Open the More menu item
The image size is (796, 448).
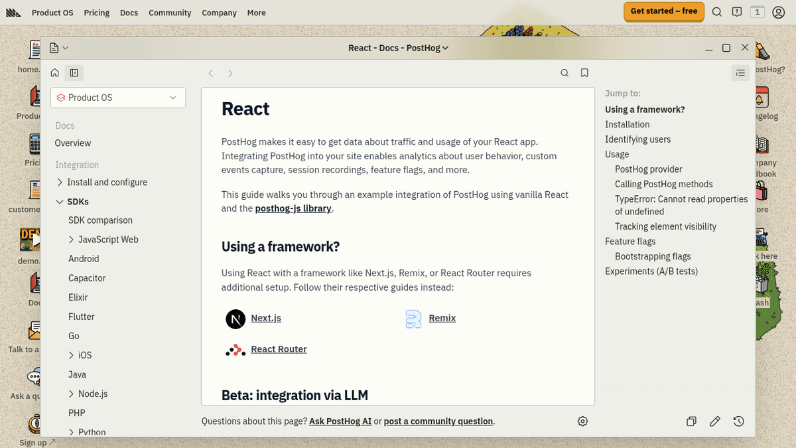tap(256, 13)
